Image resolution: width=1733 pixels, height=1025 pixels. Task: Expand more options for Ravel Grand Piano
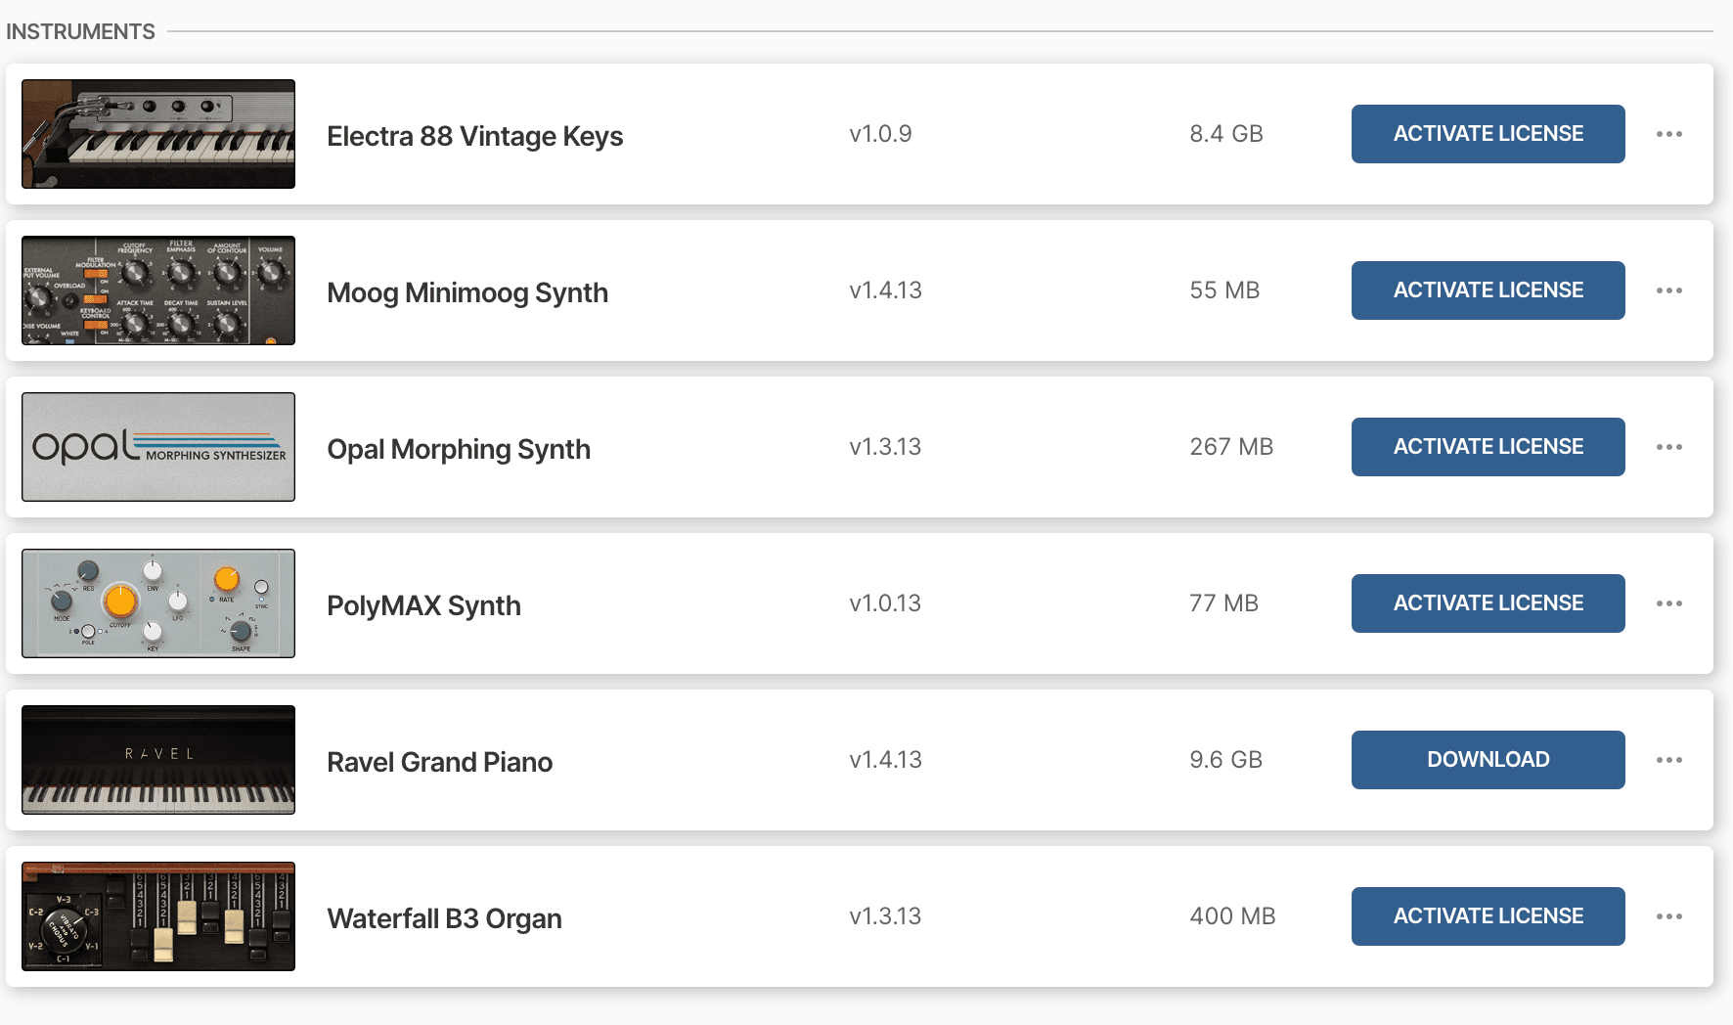(x=1670, y=760)
